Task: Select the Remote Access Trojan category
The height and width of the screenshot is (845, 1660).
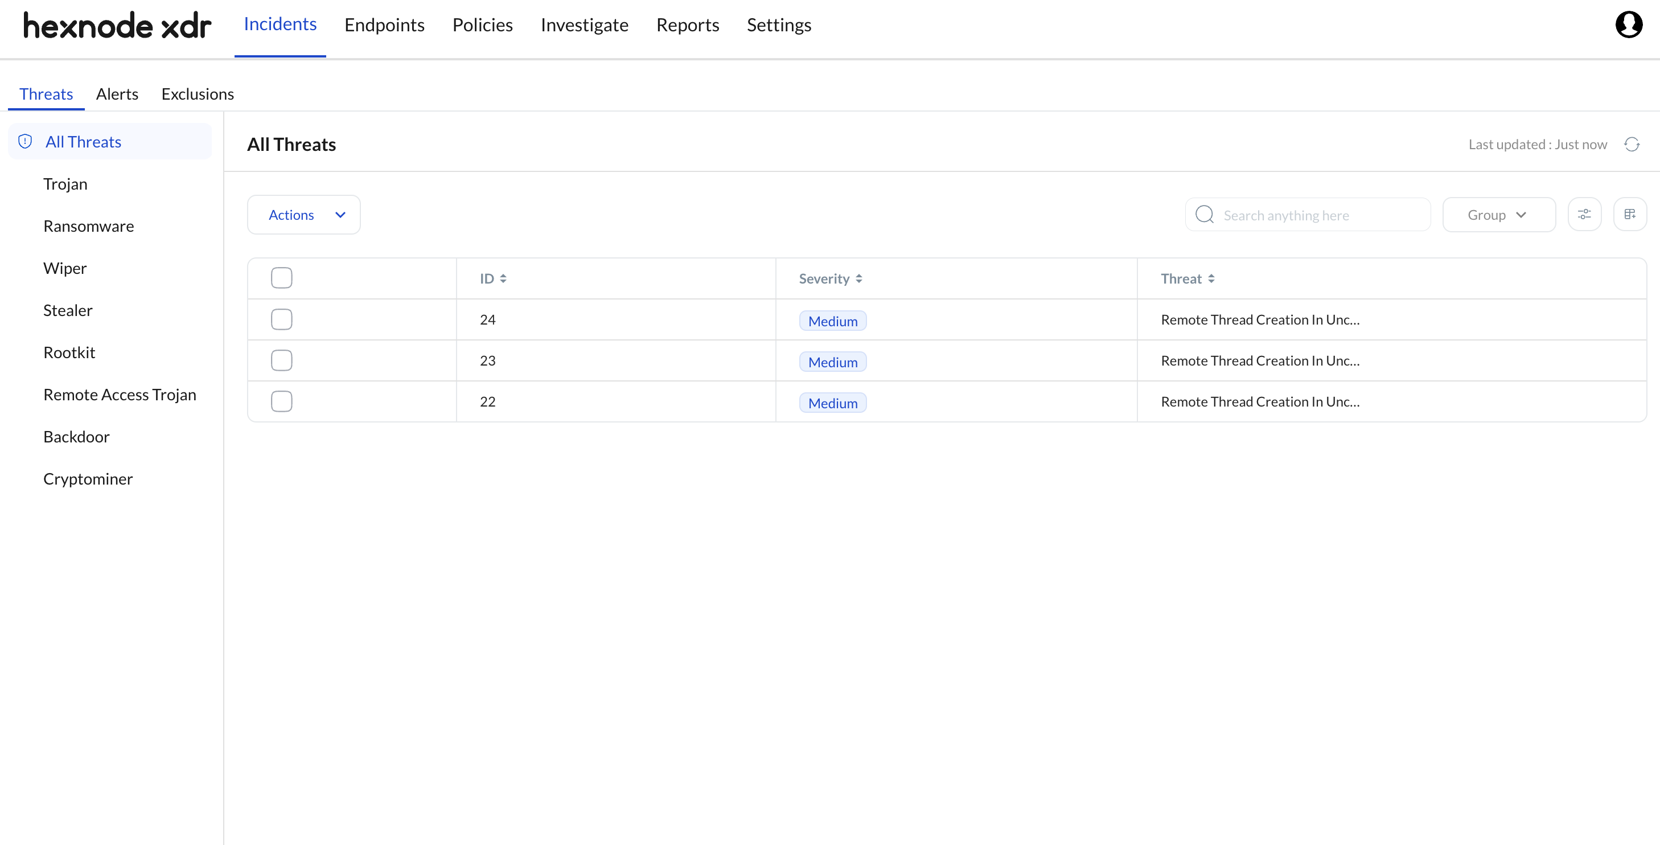Action: pos(120,395)
